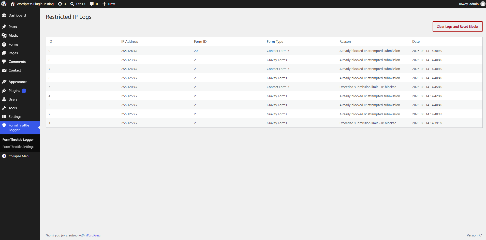The width and height of the screenshot is (486, 240).
Task: Click Collapse Menu label
Action: click(19, 156)
